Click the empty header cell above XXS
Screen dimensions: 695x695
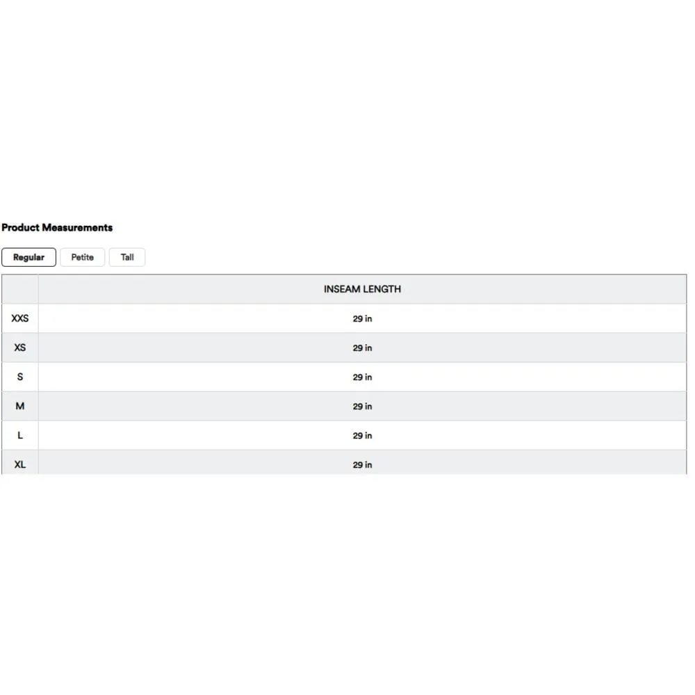tap(19, 289)
